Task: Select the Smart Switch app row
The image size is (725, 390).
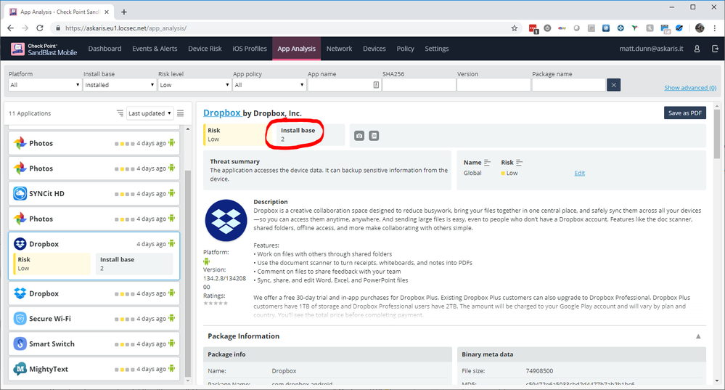Action: 94,344
